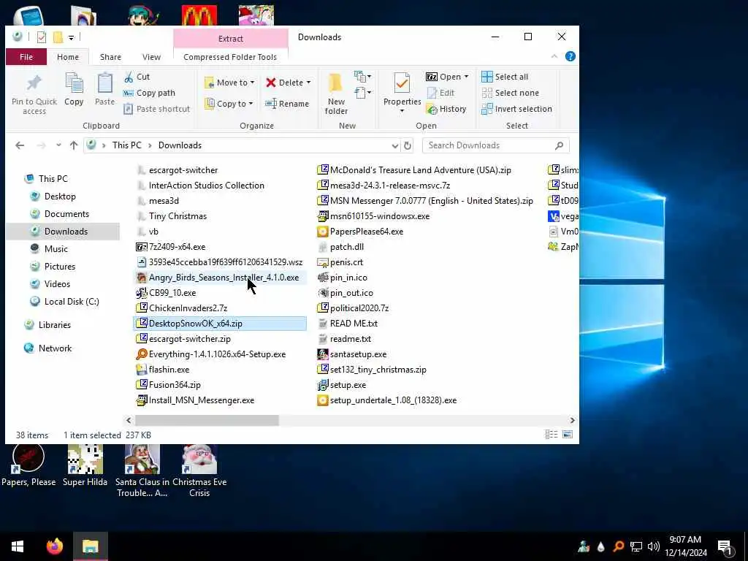This screenshot has height=561, width=748.
Task: Select PapersPlease64.exe file icon
Action: [323, 232]
